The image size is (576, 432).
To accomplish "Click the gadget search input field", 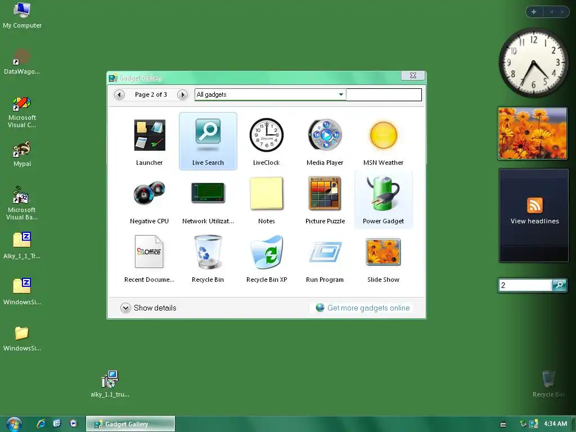I will pyautogui.click(x=384, y=94).
